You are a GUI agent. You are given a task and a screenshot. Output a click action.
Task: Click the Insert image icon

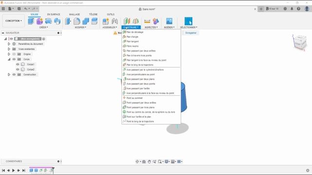click(169, 21)
